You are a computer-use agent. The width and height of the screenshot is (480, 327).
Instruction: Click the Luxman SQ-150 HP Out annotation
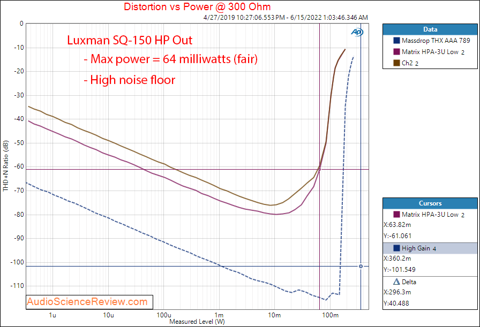pos(130,40)
